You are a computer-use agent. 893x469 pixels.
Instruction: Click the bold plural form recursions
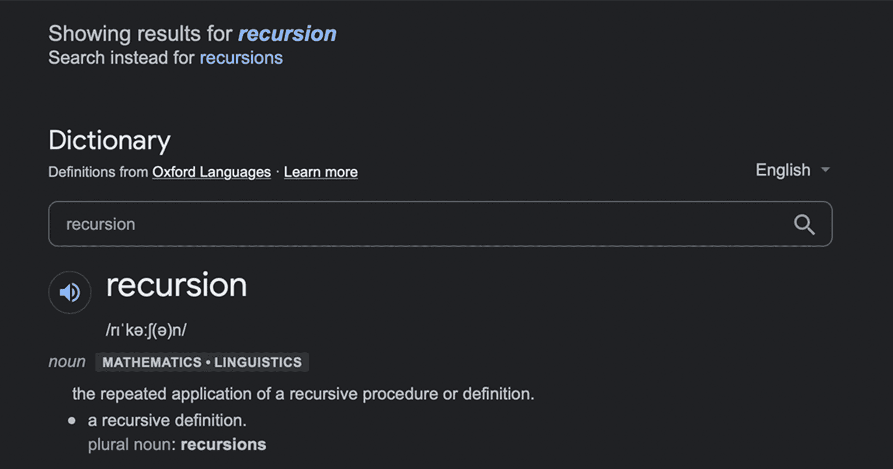coord(223,445)
